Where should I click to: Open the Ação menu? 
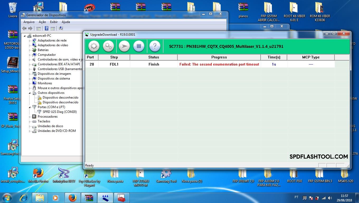[x=42, y=22]
